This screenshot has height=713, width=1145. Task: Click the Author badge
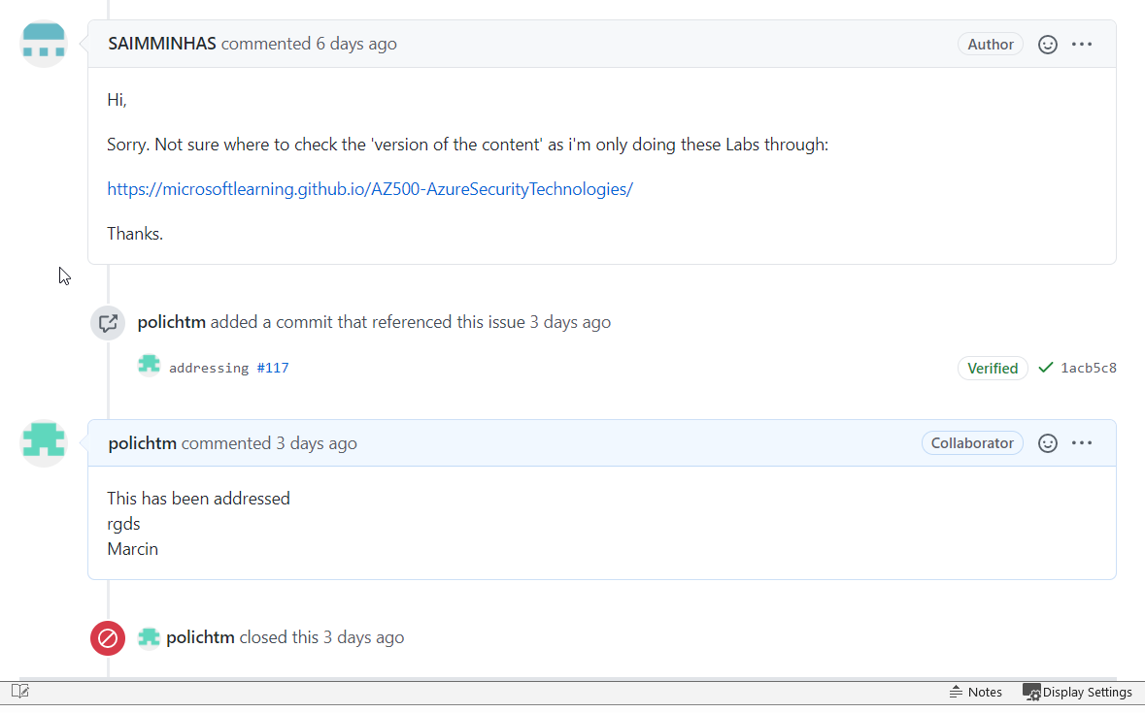[990, 44]
